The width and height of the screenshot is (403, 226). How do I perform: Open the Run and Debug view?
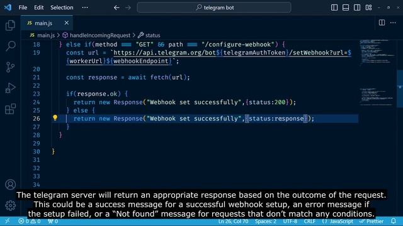pos(10,88)
